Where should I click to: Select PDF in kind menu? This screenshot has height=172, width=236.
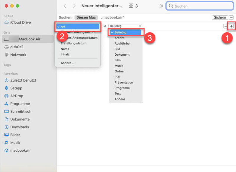pyautogui.click(x=118, y=77)
